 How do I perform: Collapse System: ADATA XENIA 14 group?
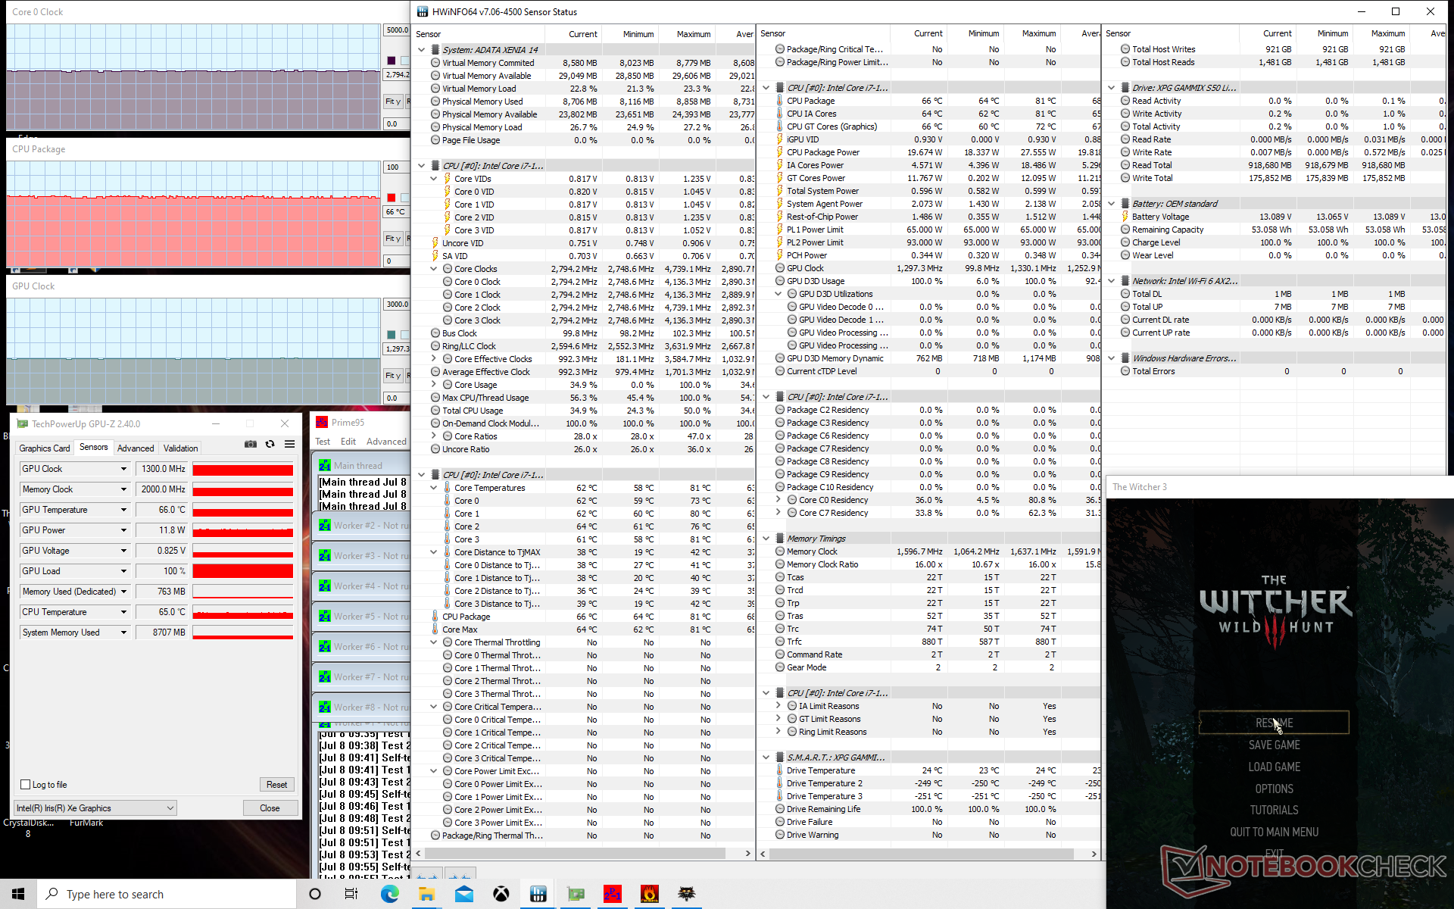(421, 50)
